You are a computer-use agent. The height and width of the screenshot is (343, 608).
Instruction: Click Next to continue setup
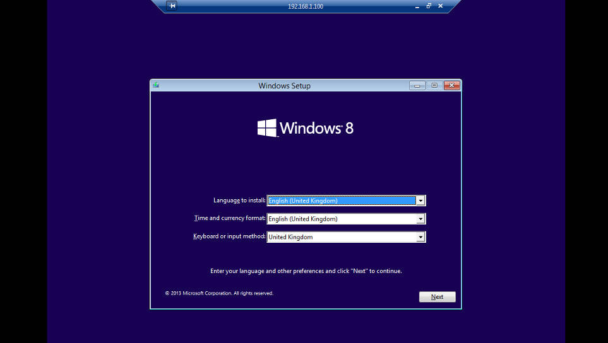(x=438, y=297)
